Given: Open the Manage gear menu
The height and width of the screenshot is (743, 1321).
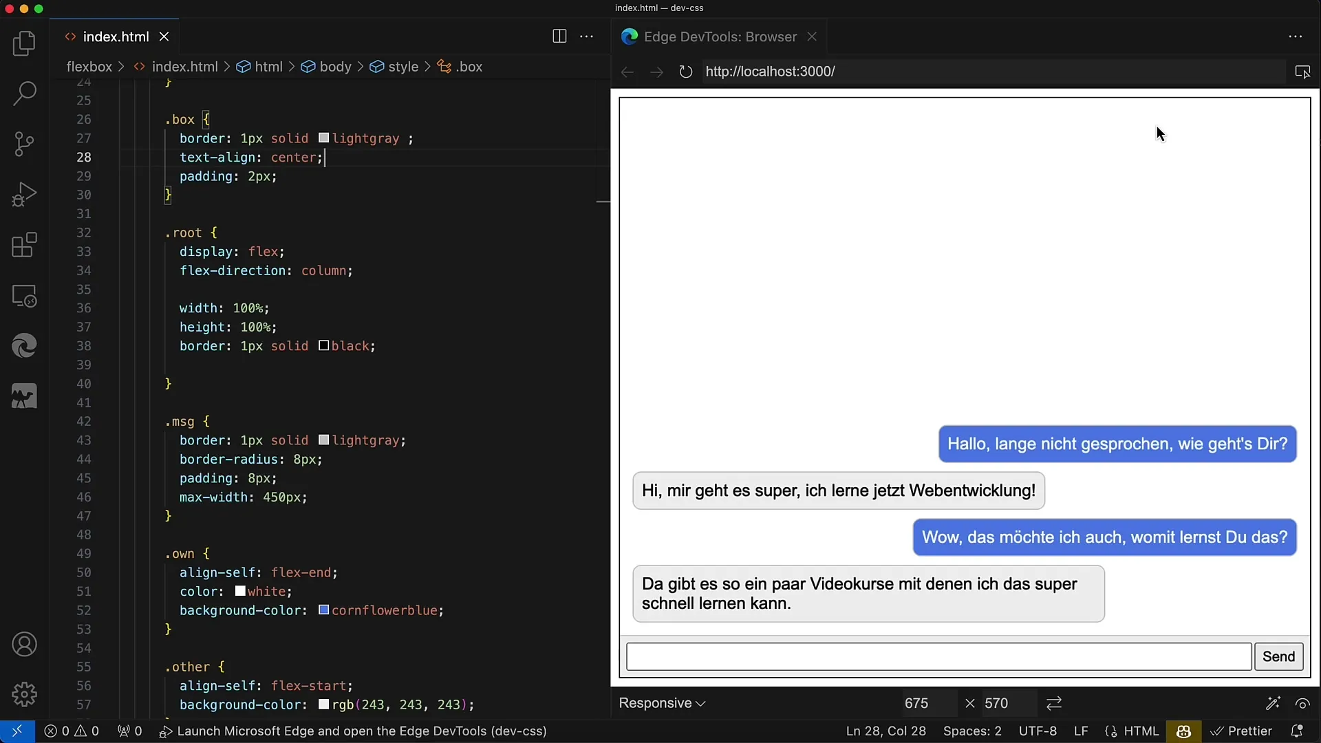Looking at the screenshot, I should pyautogui.click(x=24, y=694).
